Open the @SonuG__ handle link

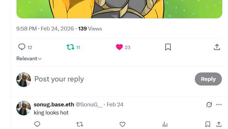tap(89, 105)
